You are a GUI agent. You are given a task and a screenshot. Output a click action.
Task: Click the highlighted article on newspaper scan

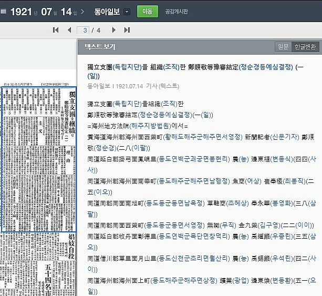tap(39, 159)
